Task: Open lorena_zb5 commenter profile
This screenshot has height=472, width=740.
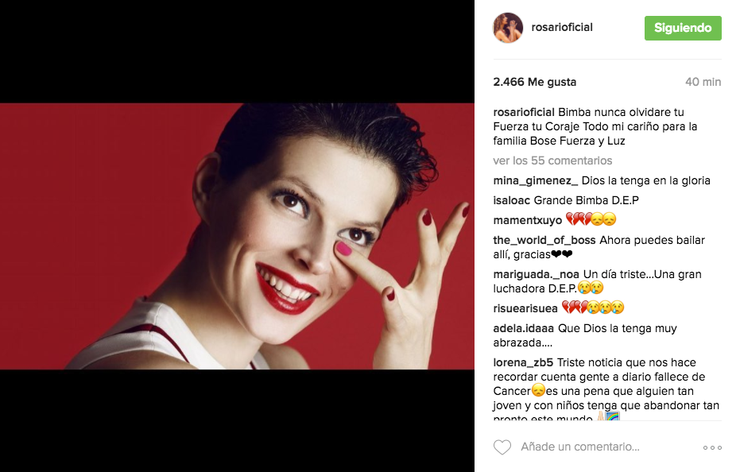Action: pyautogui.click(x=523, y=362)
